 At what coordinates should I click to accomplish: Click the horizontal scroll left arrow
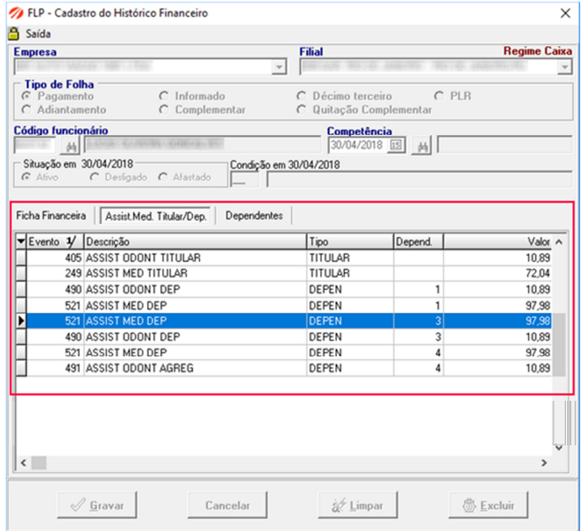coord(23,462)
